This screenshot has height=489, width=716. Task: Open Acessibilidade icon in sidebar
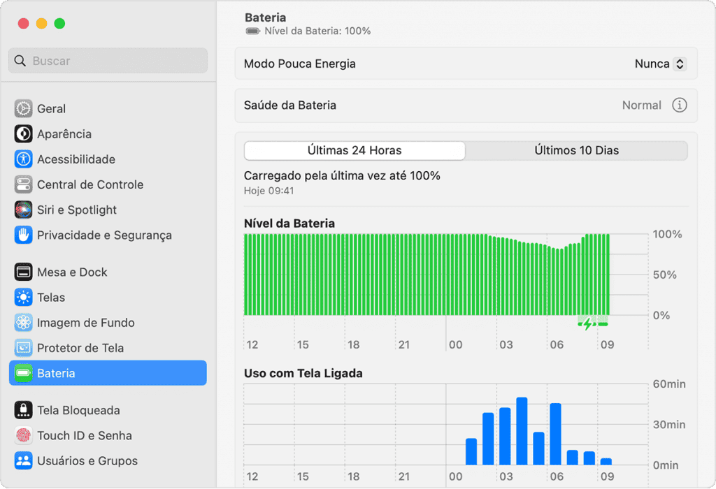click(23, 159)
